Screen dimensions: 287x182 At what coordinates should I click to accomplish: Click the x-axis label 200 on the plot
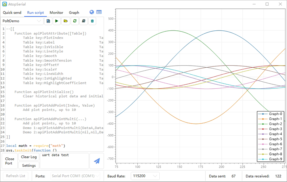pyautogui.click(x=221, y=167)
